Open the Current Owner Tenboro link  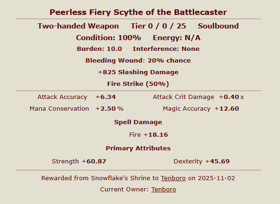pyautogui.click(x=163, y=189)
